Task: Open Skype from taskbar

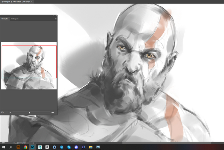Action: click(69, 147)
